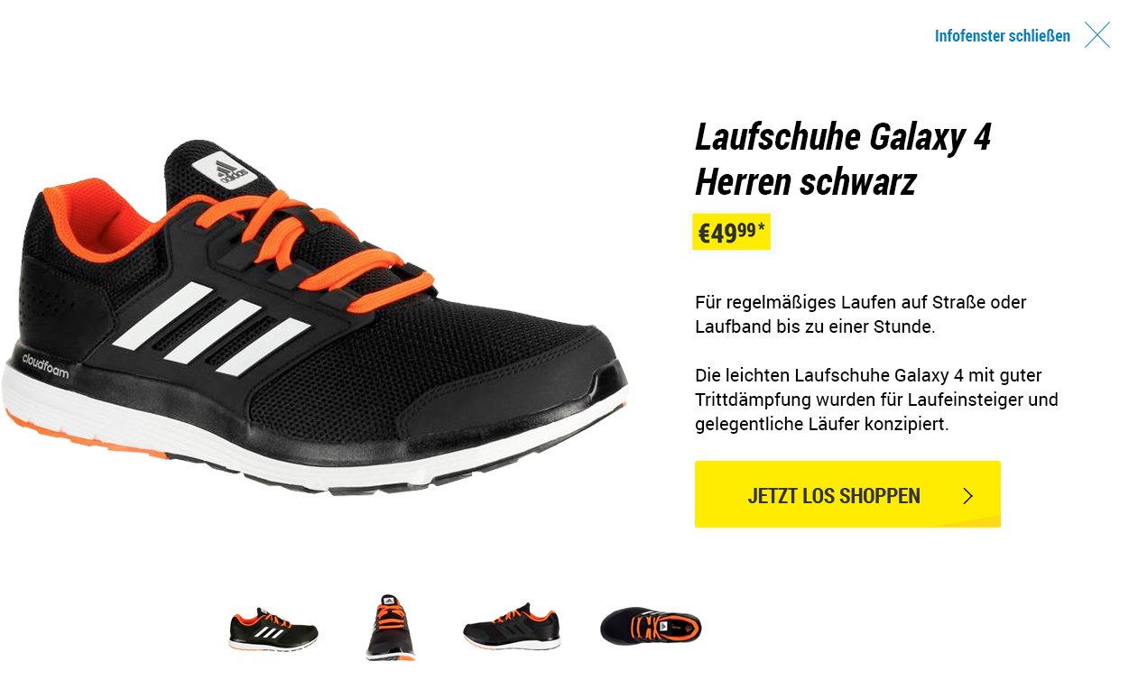This screenshot has height=689, width=1138.
Task: Click the asterisk next to the price
Action: 762,227
